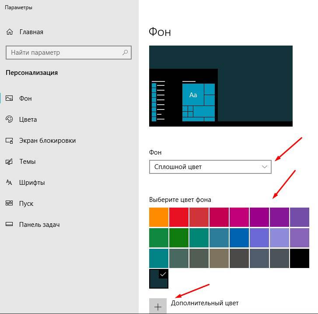Choose the orange color swatch
The width and height of the screenshot is (318, 314).
click(x=159, y=217)
